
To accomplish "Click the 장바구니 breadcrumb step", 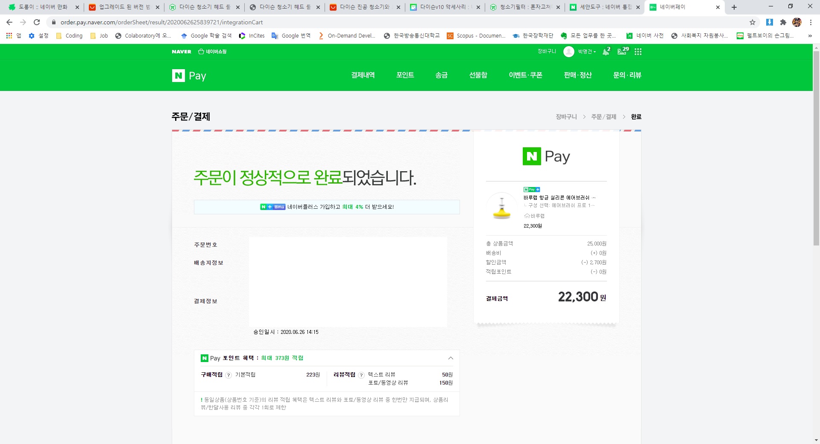I will tap(566, 117).
